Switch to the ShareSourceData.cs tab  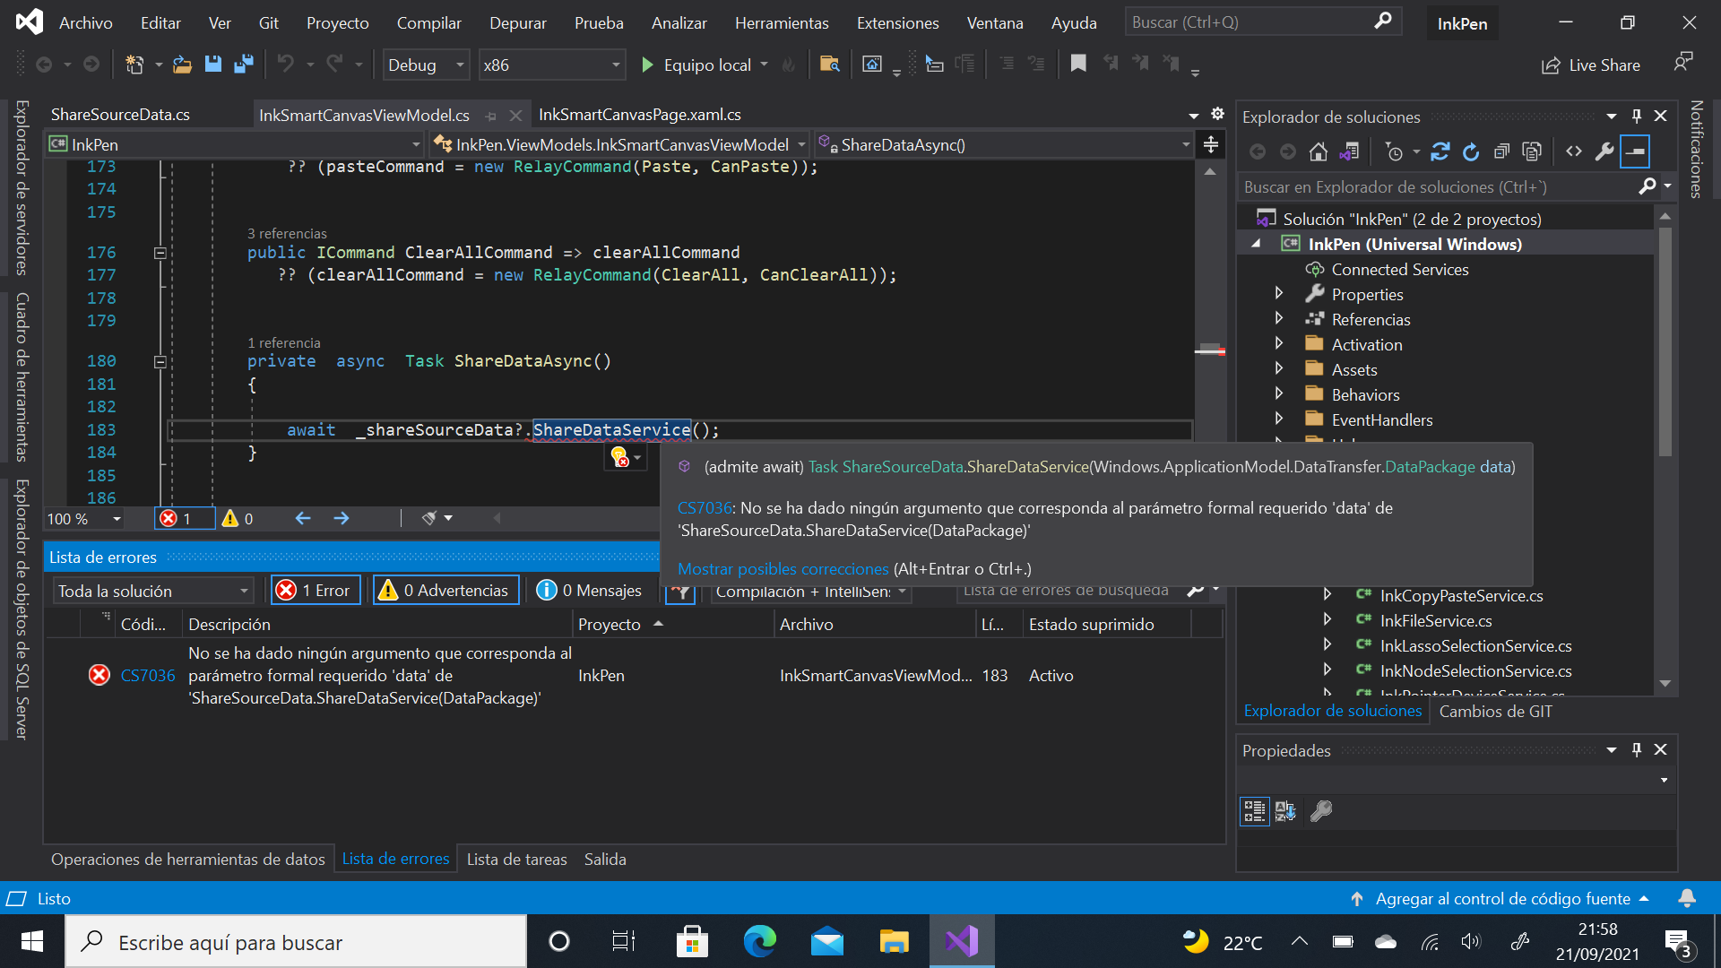pyautogui.click(x=121, y=114)
